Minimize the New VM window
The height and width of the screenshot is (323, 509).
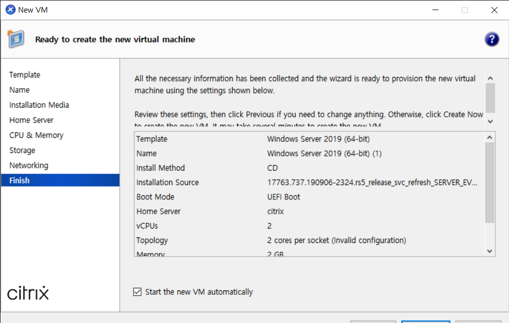tap(435, 10)
